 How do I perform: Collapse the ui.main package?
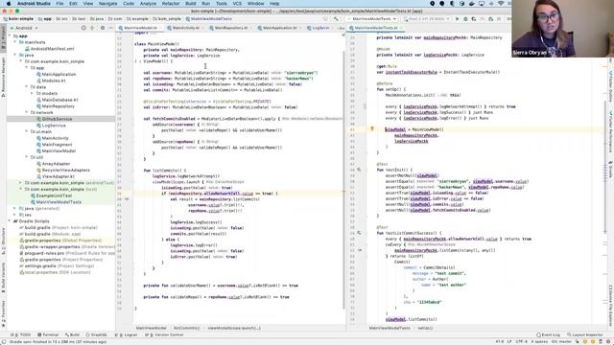coord(27,132)
